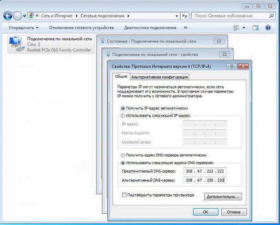
Task: Confirm the DNS settings with OK
Action: click(205, 212)
